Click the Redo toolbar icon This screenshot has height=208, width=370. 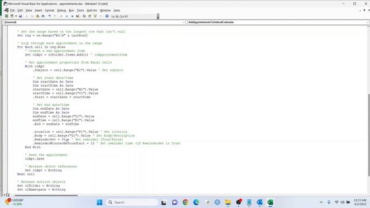click(55, 16)
